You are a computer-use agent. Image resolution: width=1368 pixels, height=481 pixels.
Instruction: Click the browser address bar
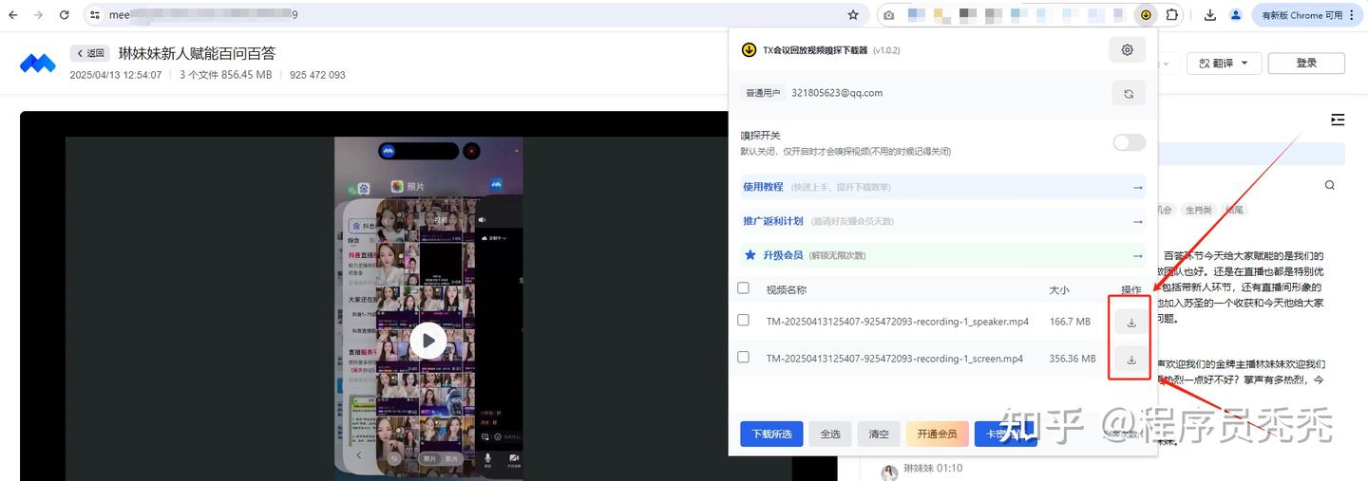pos(475,15)
